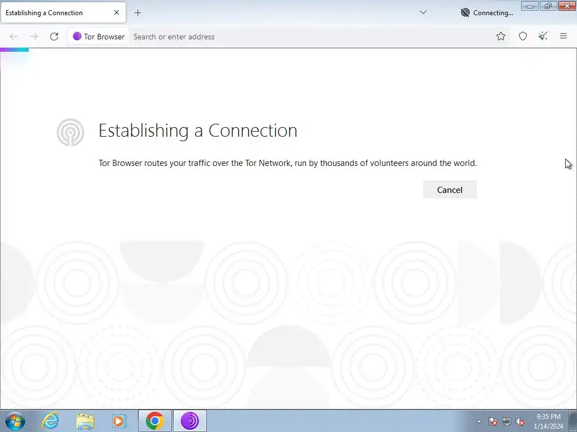The width and height of the screenshot is (577, 432).
Task: Bookmark page with the star icon
Action: (x=500, y=36)
